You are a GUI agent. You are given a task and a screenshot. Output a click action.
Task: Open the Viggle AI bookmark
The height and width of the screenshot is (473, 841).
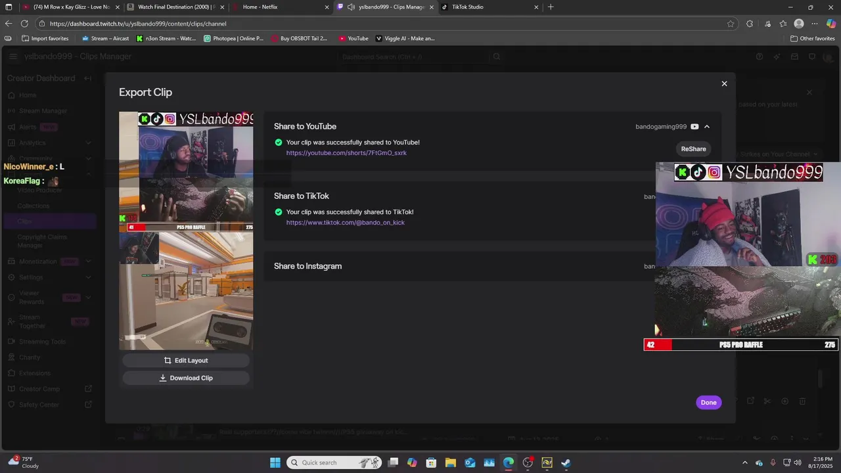405,39
